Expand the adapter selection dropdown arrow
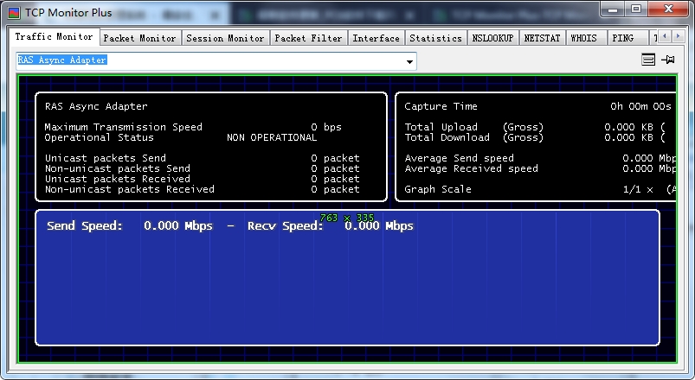The image size is (695, 380). click(409, 61)
